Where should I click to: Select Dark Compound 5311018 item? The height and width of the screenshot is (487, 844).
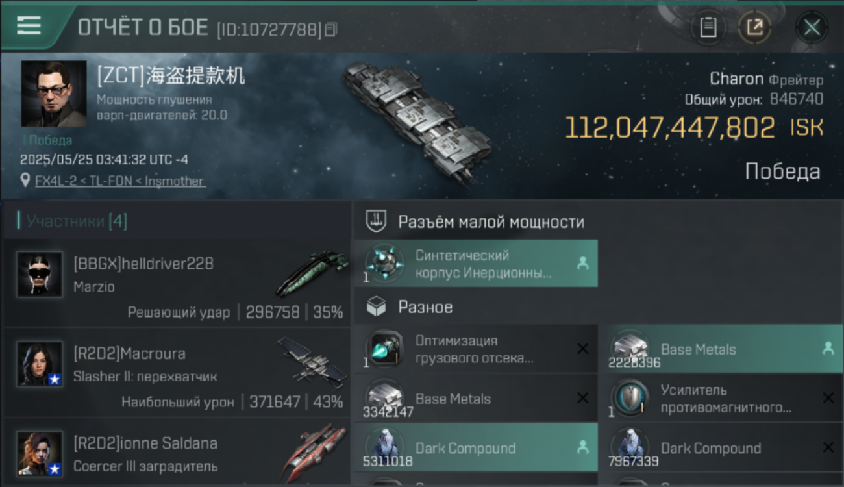point(476,447)
